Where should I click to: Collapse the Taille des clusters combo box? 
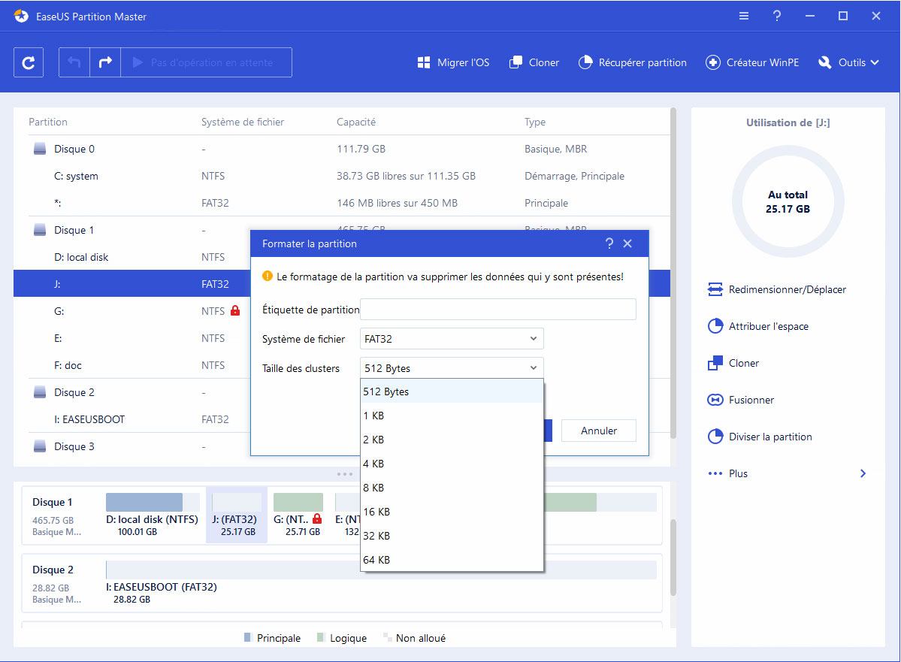pyautogui.click(x=452, y=367)
